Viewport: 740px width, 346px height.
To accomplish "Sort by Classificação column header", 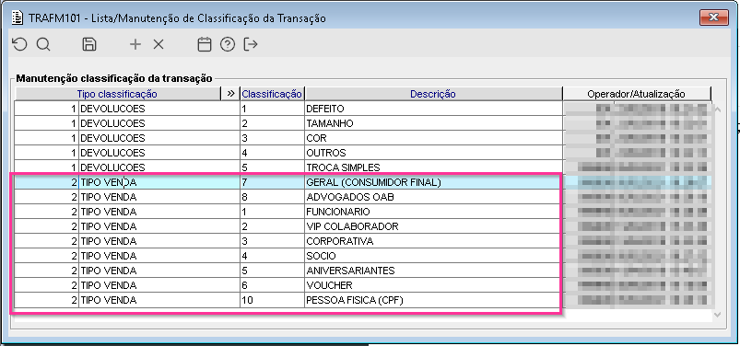I will tap(272, 94).
